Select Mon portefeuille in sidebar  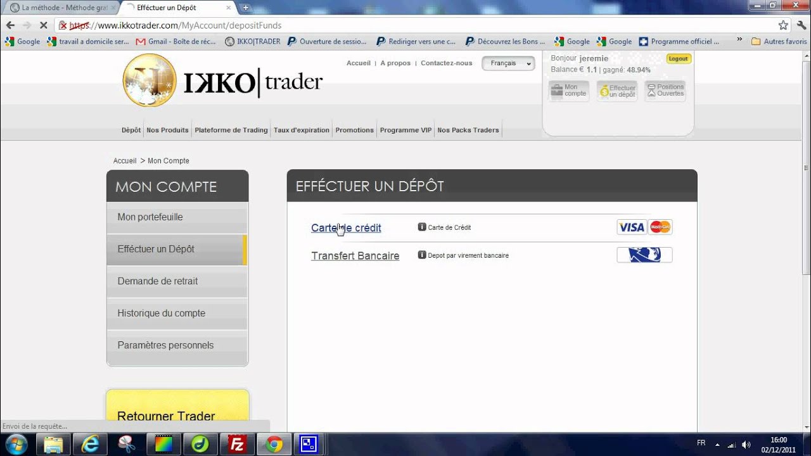[177, 217]
